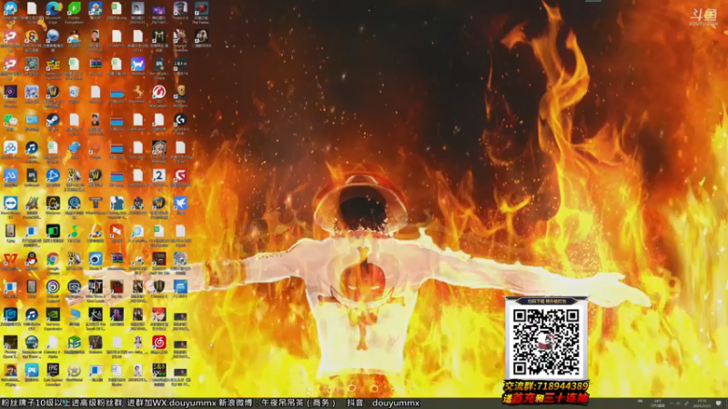Image resolution: width=728 pixels, height=409 pixels.
Task: Launch the Epic Games Launcher shortcut
Action: point(53,371)
